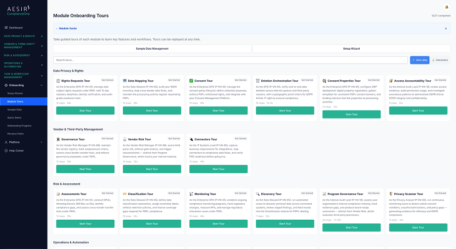Switch tour mode to Interactive
This screenshot has height=249, width=456.
pyautogui.click(x=440, y=60)
